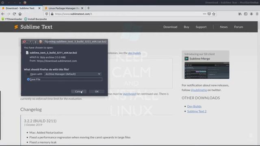View site security padlock details

(52, 14)
